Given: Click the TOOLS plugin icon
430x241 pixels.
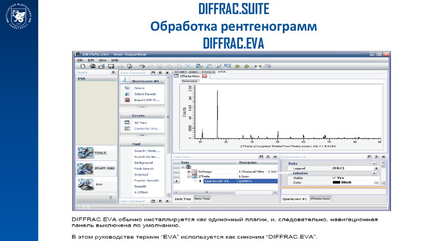Looking at the screenshot, I should [85, 153].
